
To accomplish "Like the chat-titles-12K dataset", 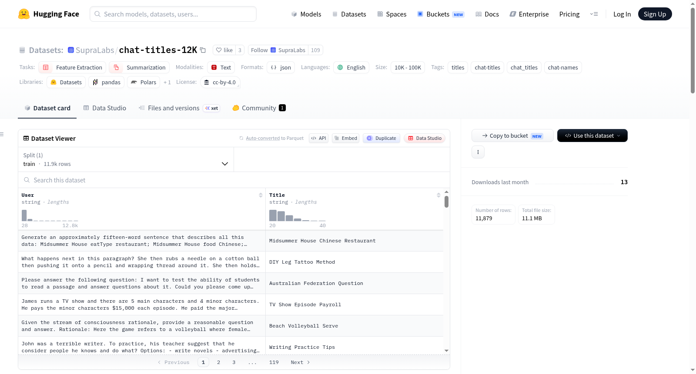I will [224, 50].
